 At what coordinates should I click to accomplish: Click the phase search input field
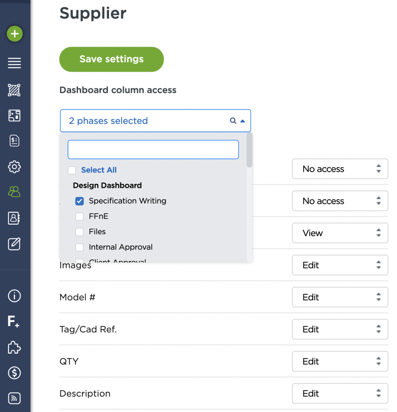153,150
